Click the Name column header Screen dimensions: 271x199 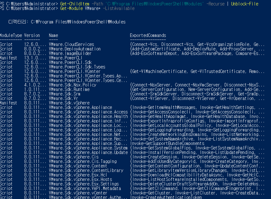click(53, 35)
